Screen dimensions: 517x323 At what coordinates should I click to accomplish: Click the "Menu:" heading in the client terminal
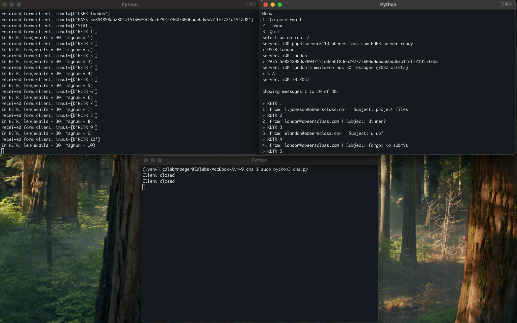click(268, 14)
